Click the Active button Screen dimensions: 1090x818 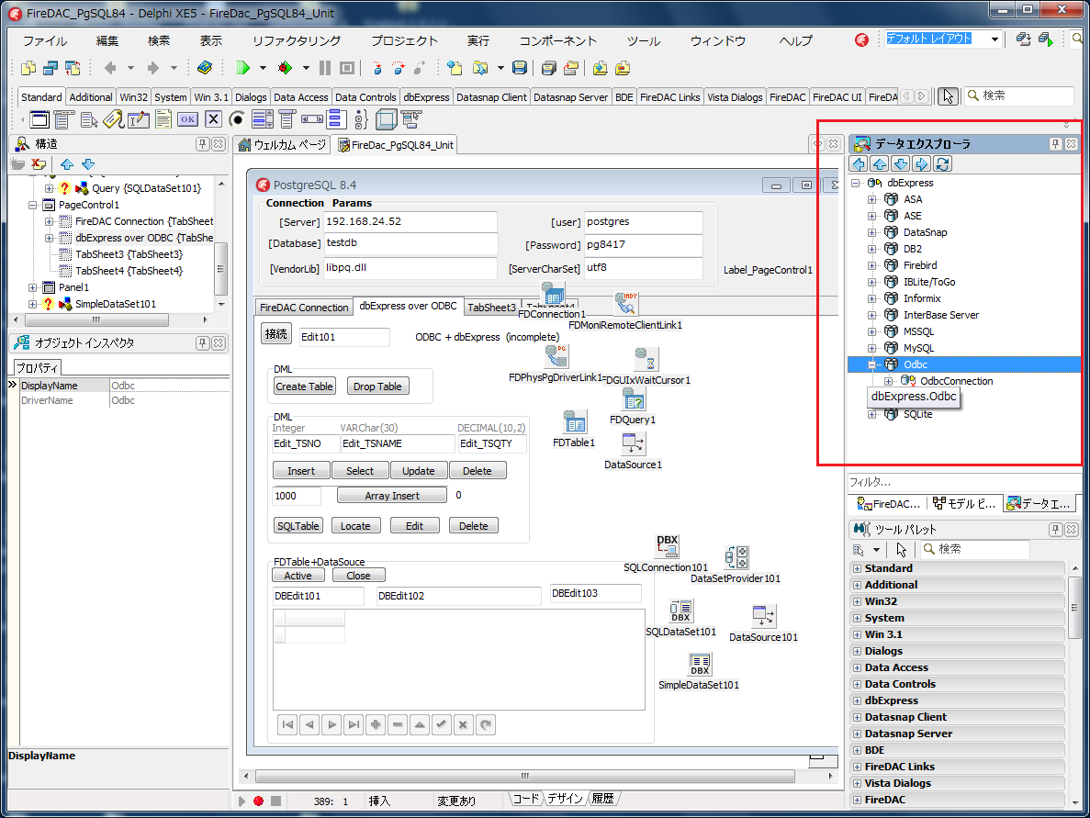click(298, 576)
